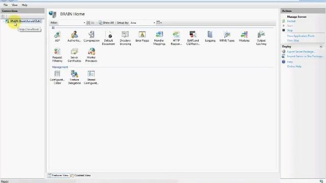The image size is (326, 183).
Task: Click Import Server or Site Package link
Action: (x=305, y=56)
